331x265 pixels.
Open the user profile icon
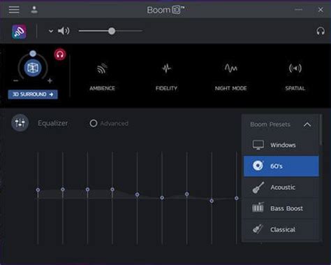pos(34,10)
